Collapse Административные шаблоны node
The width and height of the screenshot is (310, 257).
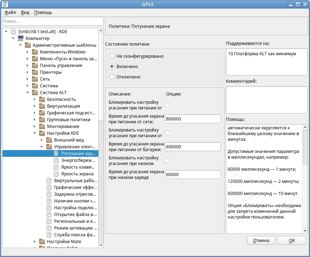[x=20, y=45]
